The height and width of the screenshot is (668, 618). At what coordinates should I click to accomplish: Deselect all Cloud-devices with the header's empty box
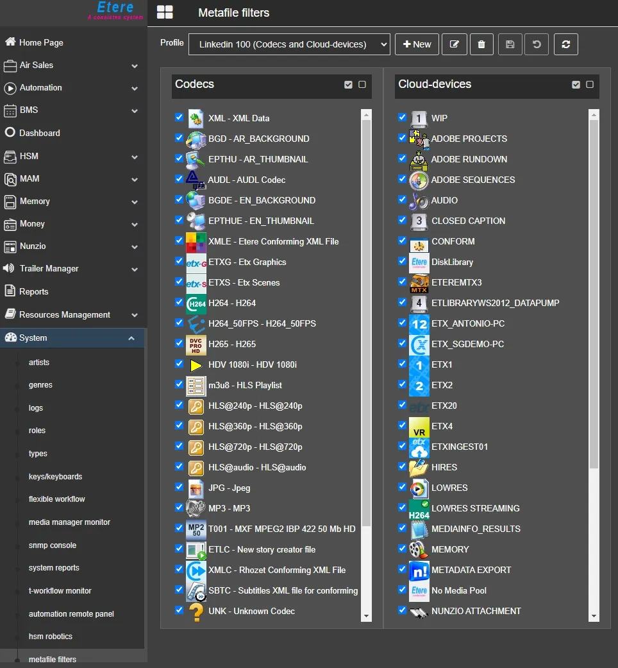[590, 85]
